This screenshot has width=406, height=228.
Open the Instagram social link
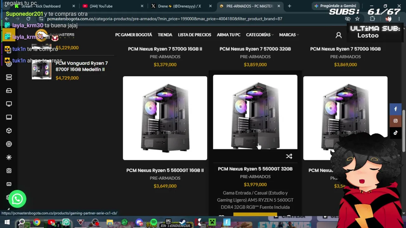[396, 121]
